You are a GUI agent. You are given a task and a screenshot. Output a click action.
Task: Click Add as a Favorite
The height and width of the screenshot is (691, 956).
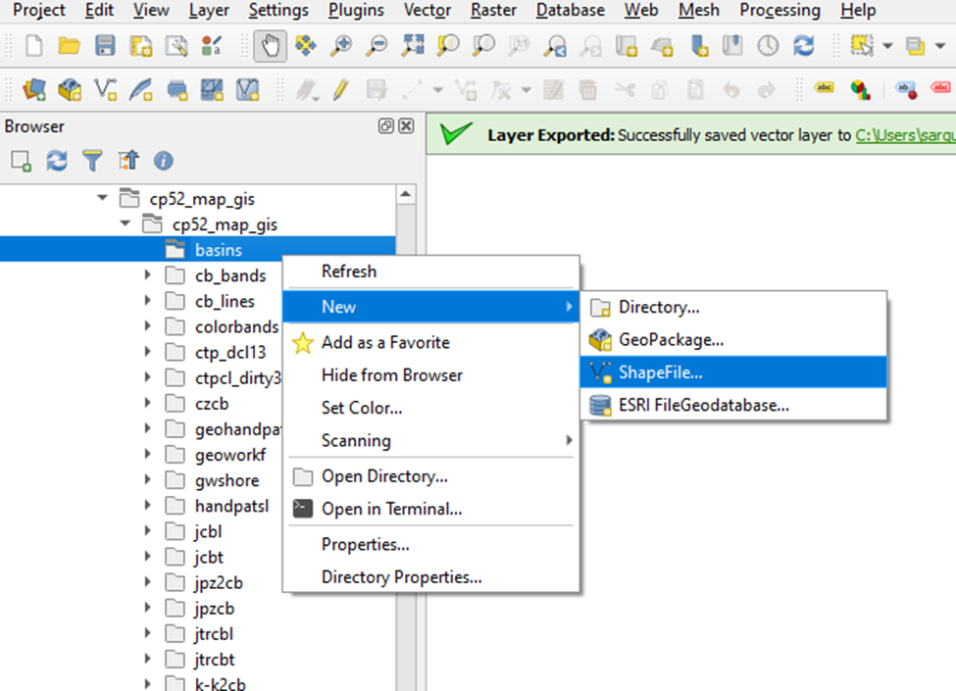[x=431, y=342]
